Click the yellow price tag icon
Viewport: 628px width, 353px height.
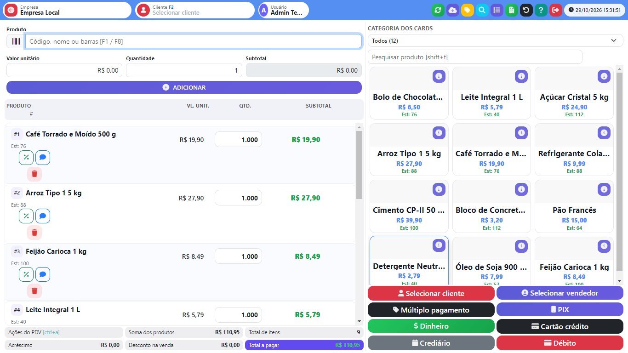468,10
